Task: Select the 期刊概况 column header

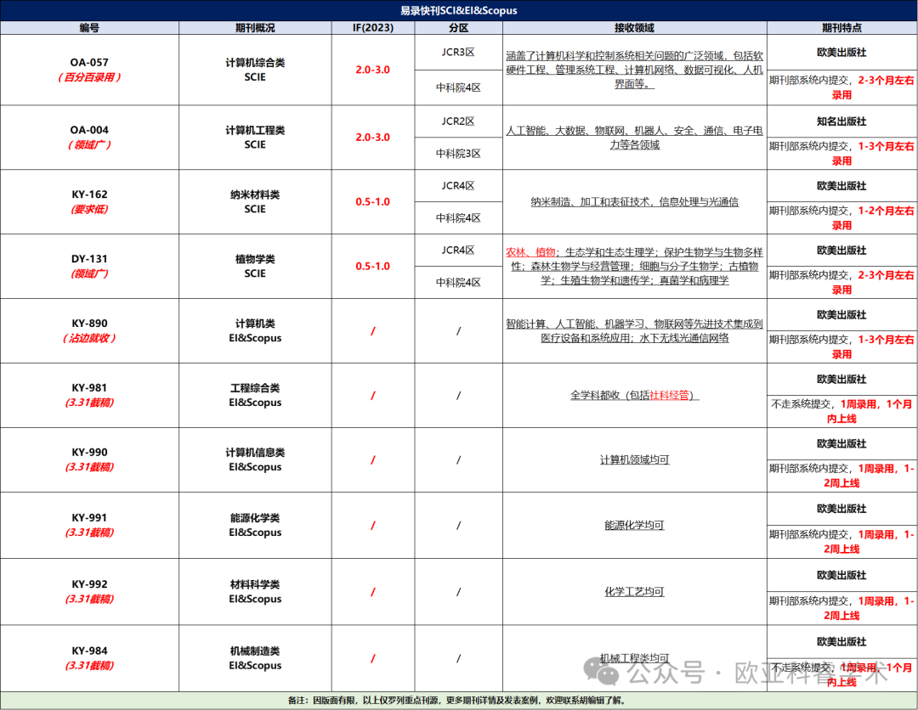Action: tap(255, 28)
